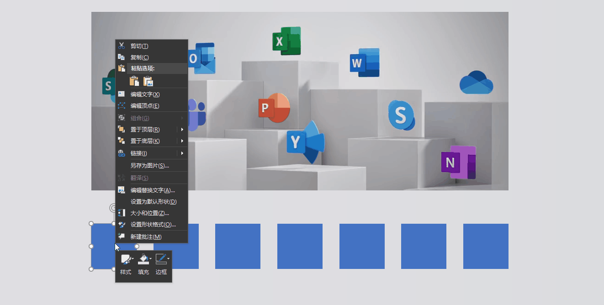Open the 填充 fill color dropdown arrow
This screenshot has width=604, height=305.
click(150, 259)
